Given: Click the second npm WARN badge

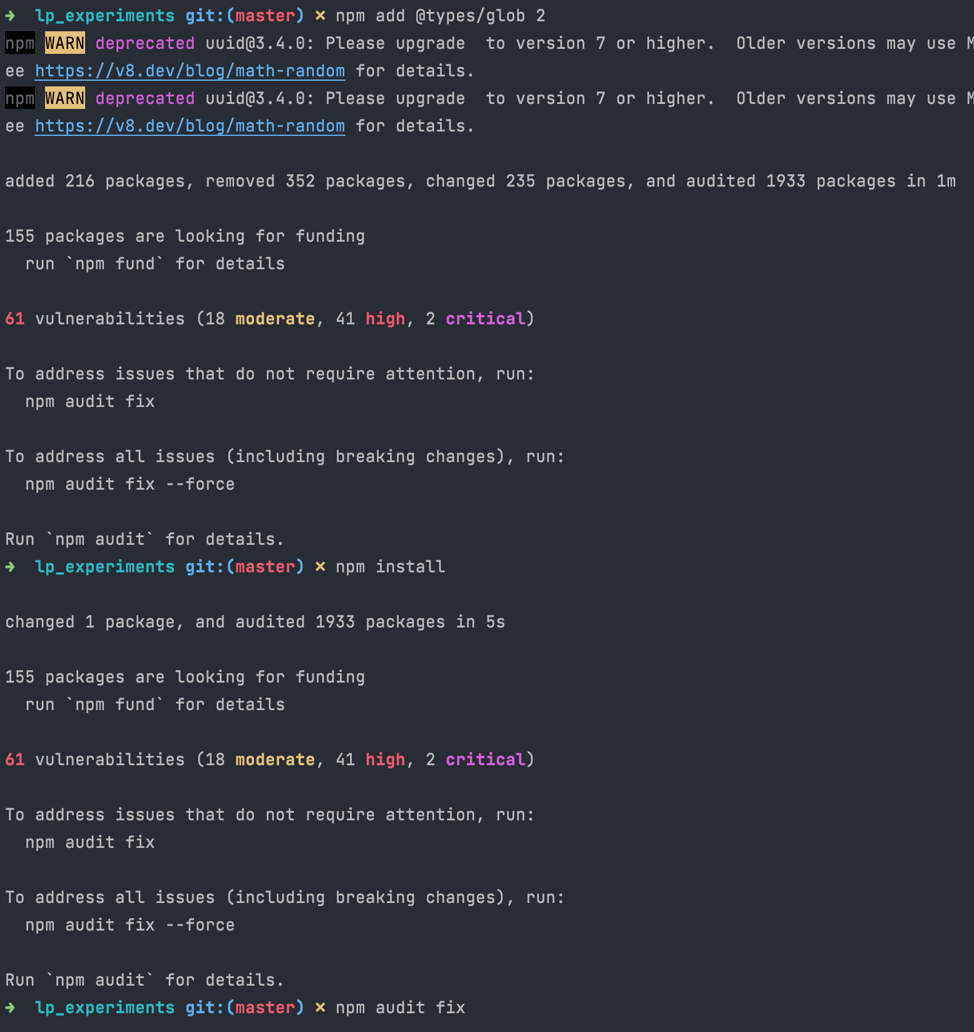Looking at the screenshot, I should [65, 98].
